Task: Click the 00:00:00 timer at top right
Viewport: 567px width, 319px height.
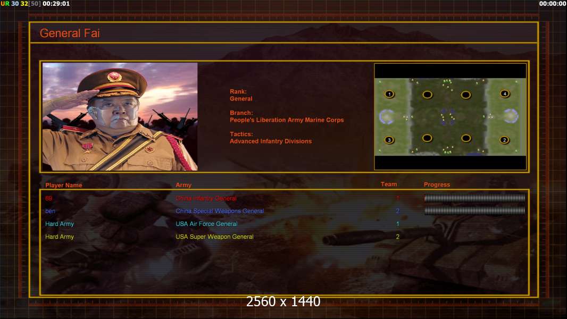Action: click(553, 4)
